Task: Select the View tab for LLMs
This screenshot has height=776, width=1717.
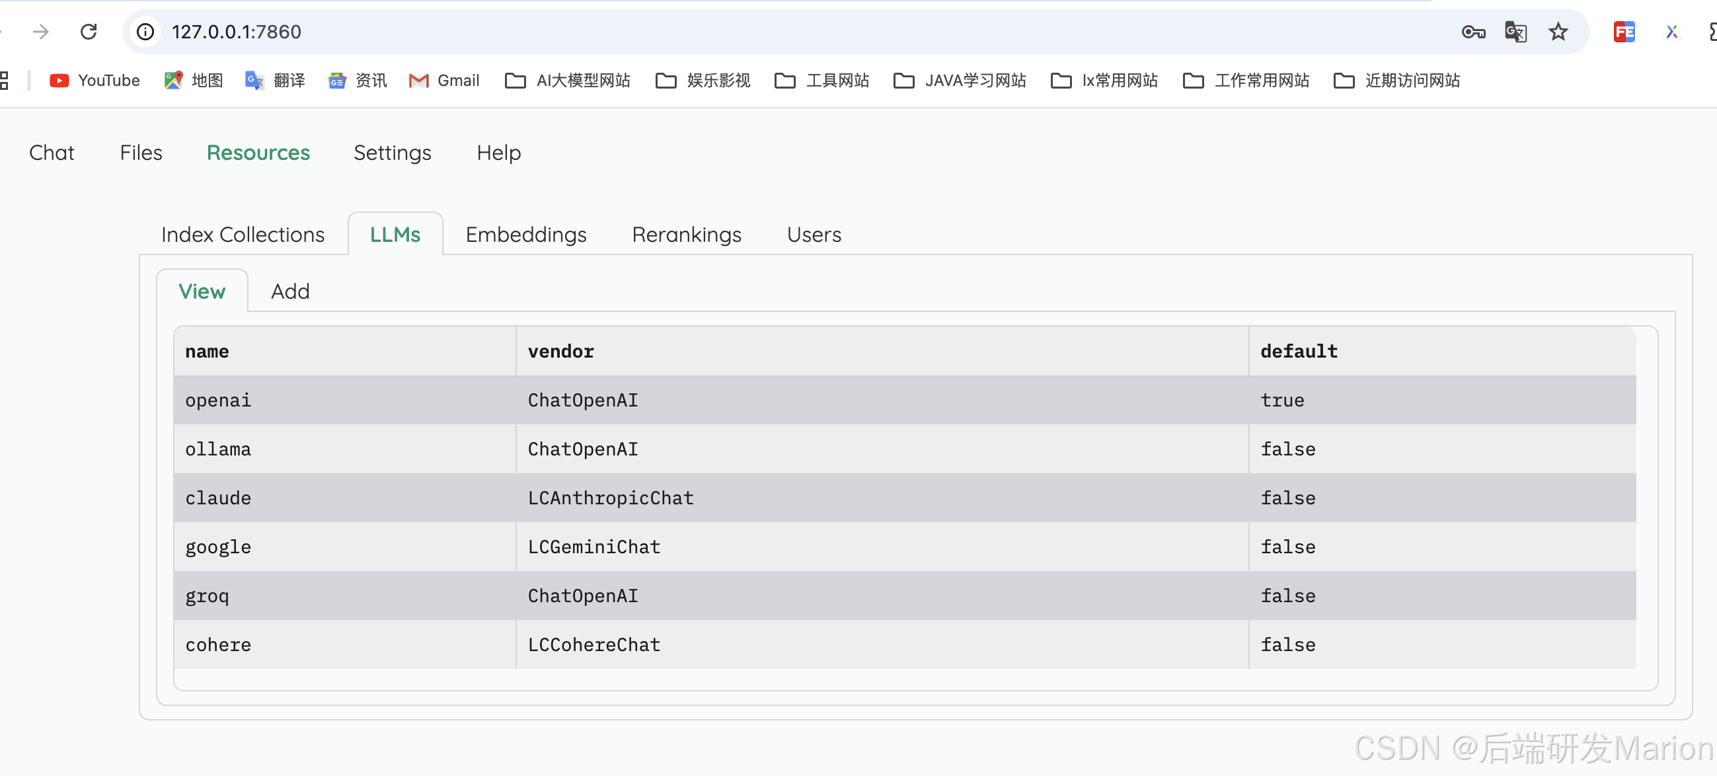Action: tap(202, 291)
